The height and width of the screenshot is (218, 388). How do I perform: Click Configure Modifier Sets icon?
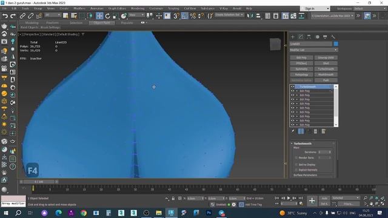323,131
